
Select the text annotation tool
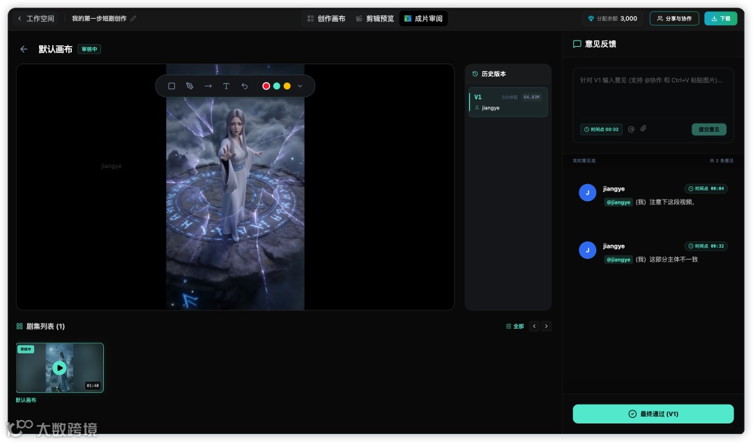click(x=226, y=86)
